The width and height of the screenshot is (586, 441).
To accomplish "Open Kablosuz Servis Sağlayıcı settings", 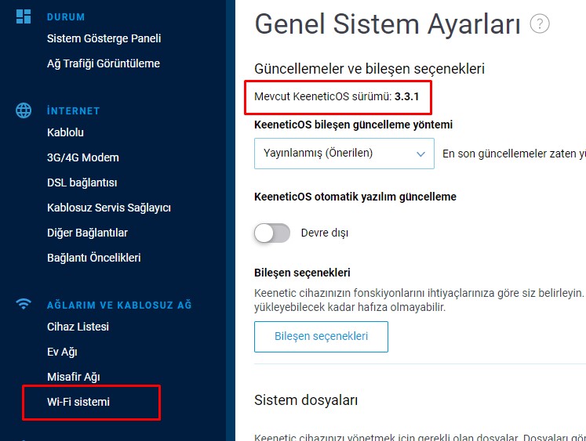I will (x=109, y=208).
